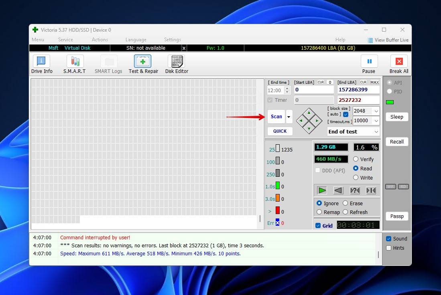Expand the Scan button dropdown arrow

pyautogui.click(x=289, y=117)
